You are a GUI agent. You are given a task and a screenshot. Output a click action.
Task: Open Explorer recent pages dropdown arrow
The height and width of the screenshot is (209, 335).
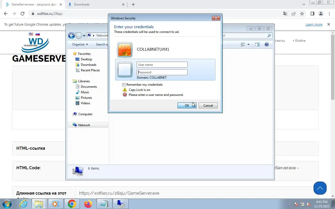click(x=84, y=36)
